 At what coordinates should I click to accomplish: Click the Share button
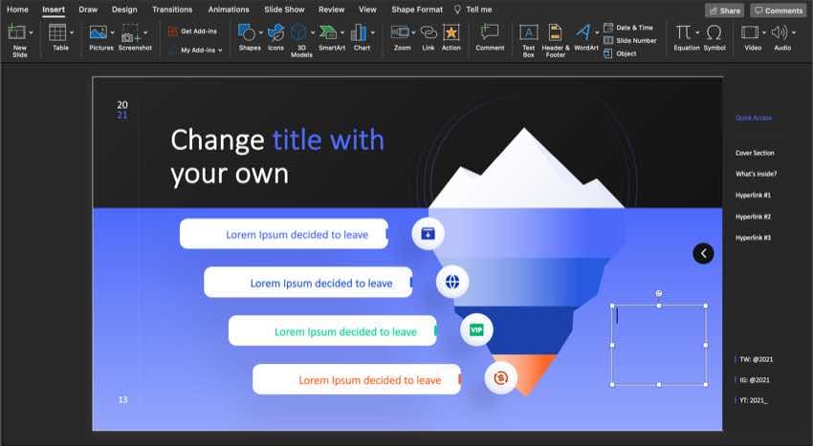(724, 11)
